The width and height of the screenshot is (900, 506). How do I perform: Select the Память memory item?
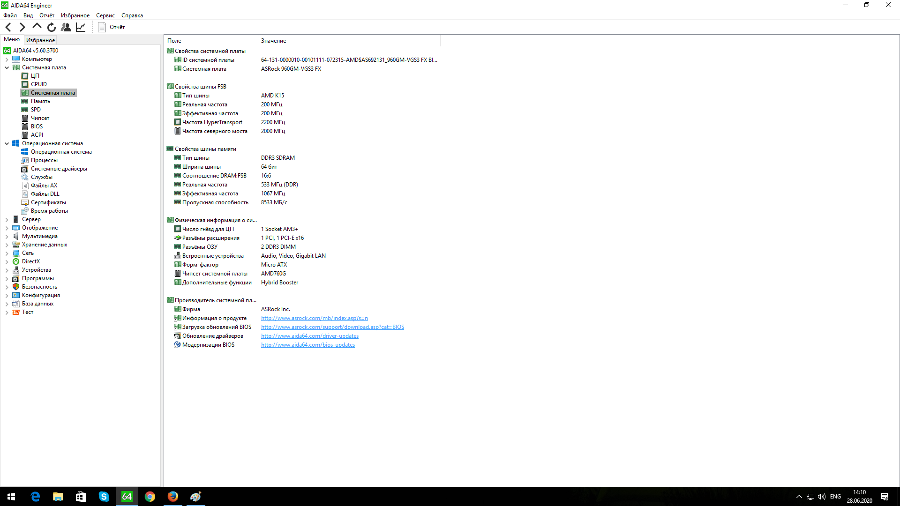tap(40, 101)
